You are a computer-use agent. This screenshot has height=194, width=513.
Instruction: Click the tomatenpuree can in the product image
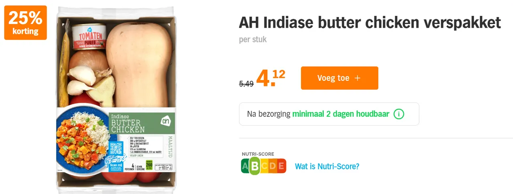pos(89,36)
